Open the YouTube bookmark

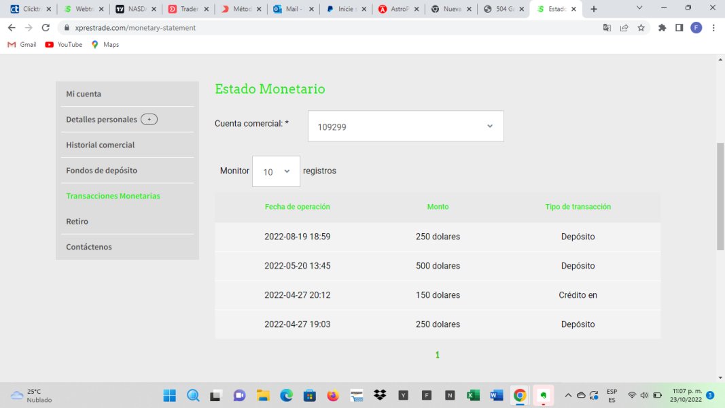coord(64,44)
